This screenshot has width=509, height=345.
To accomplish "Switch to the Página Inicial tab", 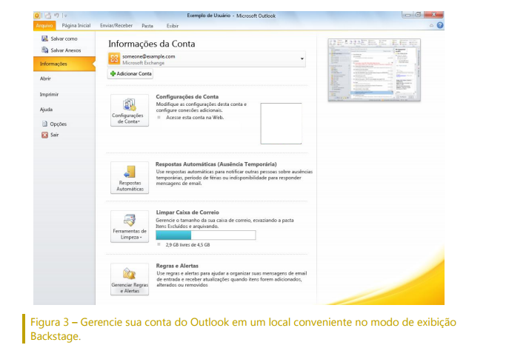I will (76, 25).
